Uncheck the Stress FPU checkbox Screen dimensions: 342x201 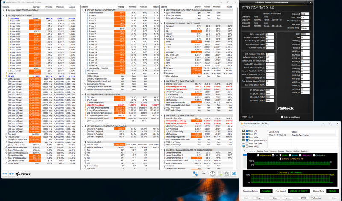247,134
